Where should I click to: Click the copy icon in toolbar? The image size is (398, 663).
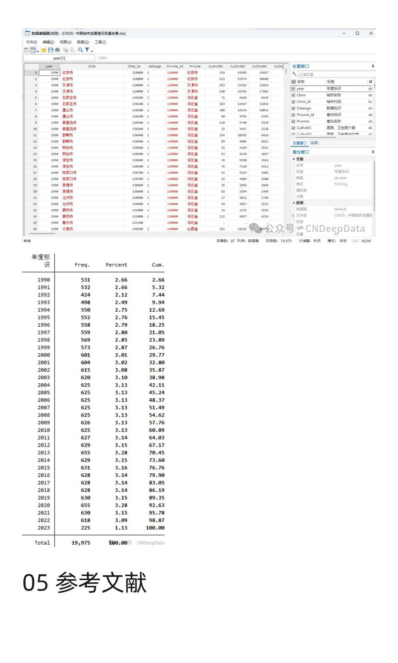66,50
